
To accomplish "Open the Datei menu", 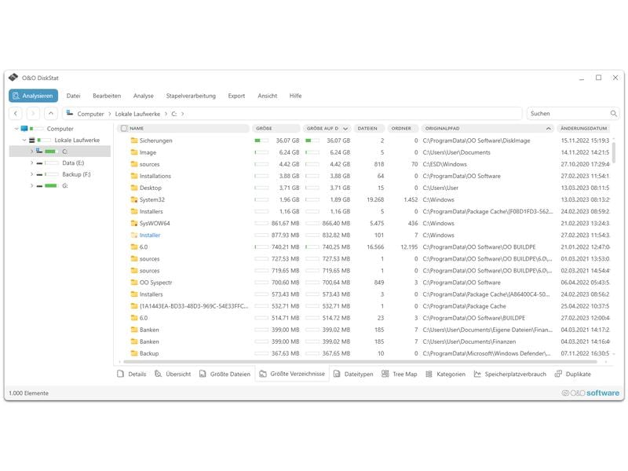I will 73,96.
